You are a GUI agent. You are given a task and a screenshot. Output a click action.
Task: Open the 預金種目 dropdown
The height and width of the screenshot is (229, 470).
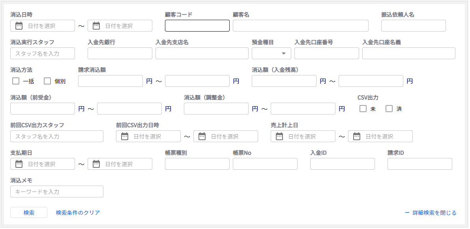272,53
